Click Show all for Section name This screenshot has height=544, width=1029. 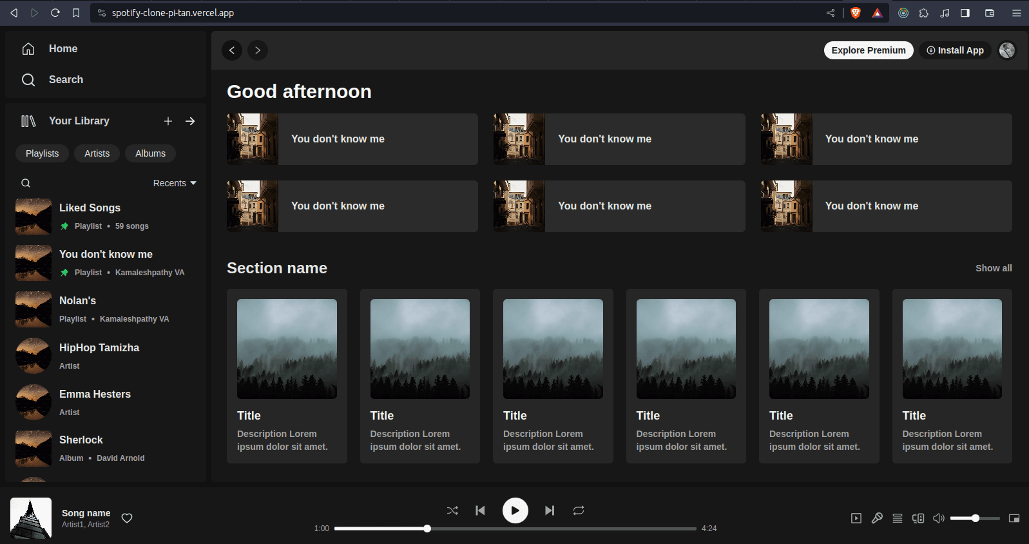coord(993,268)
